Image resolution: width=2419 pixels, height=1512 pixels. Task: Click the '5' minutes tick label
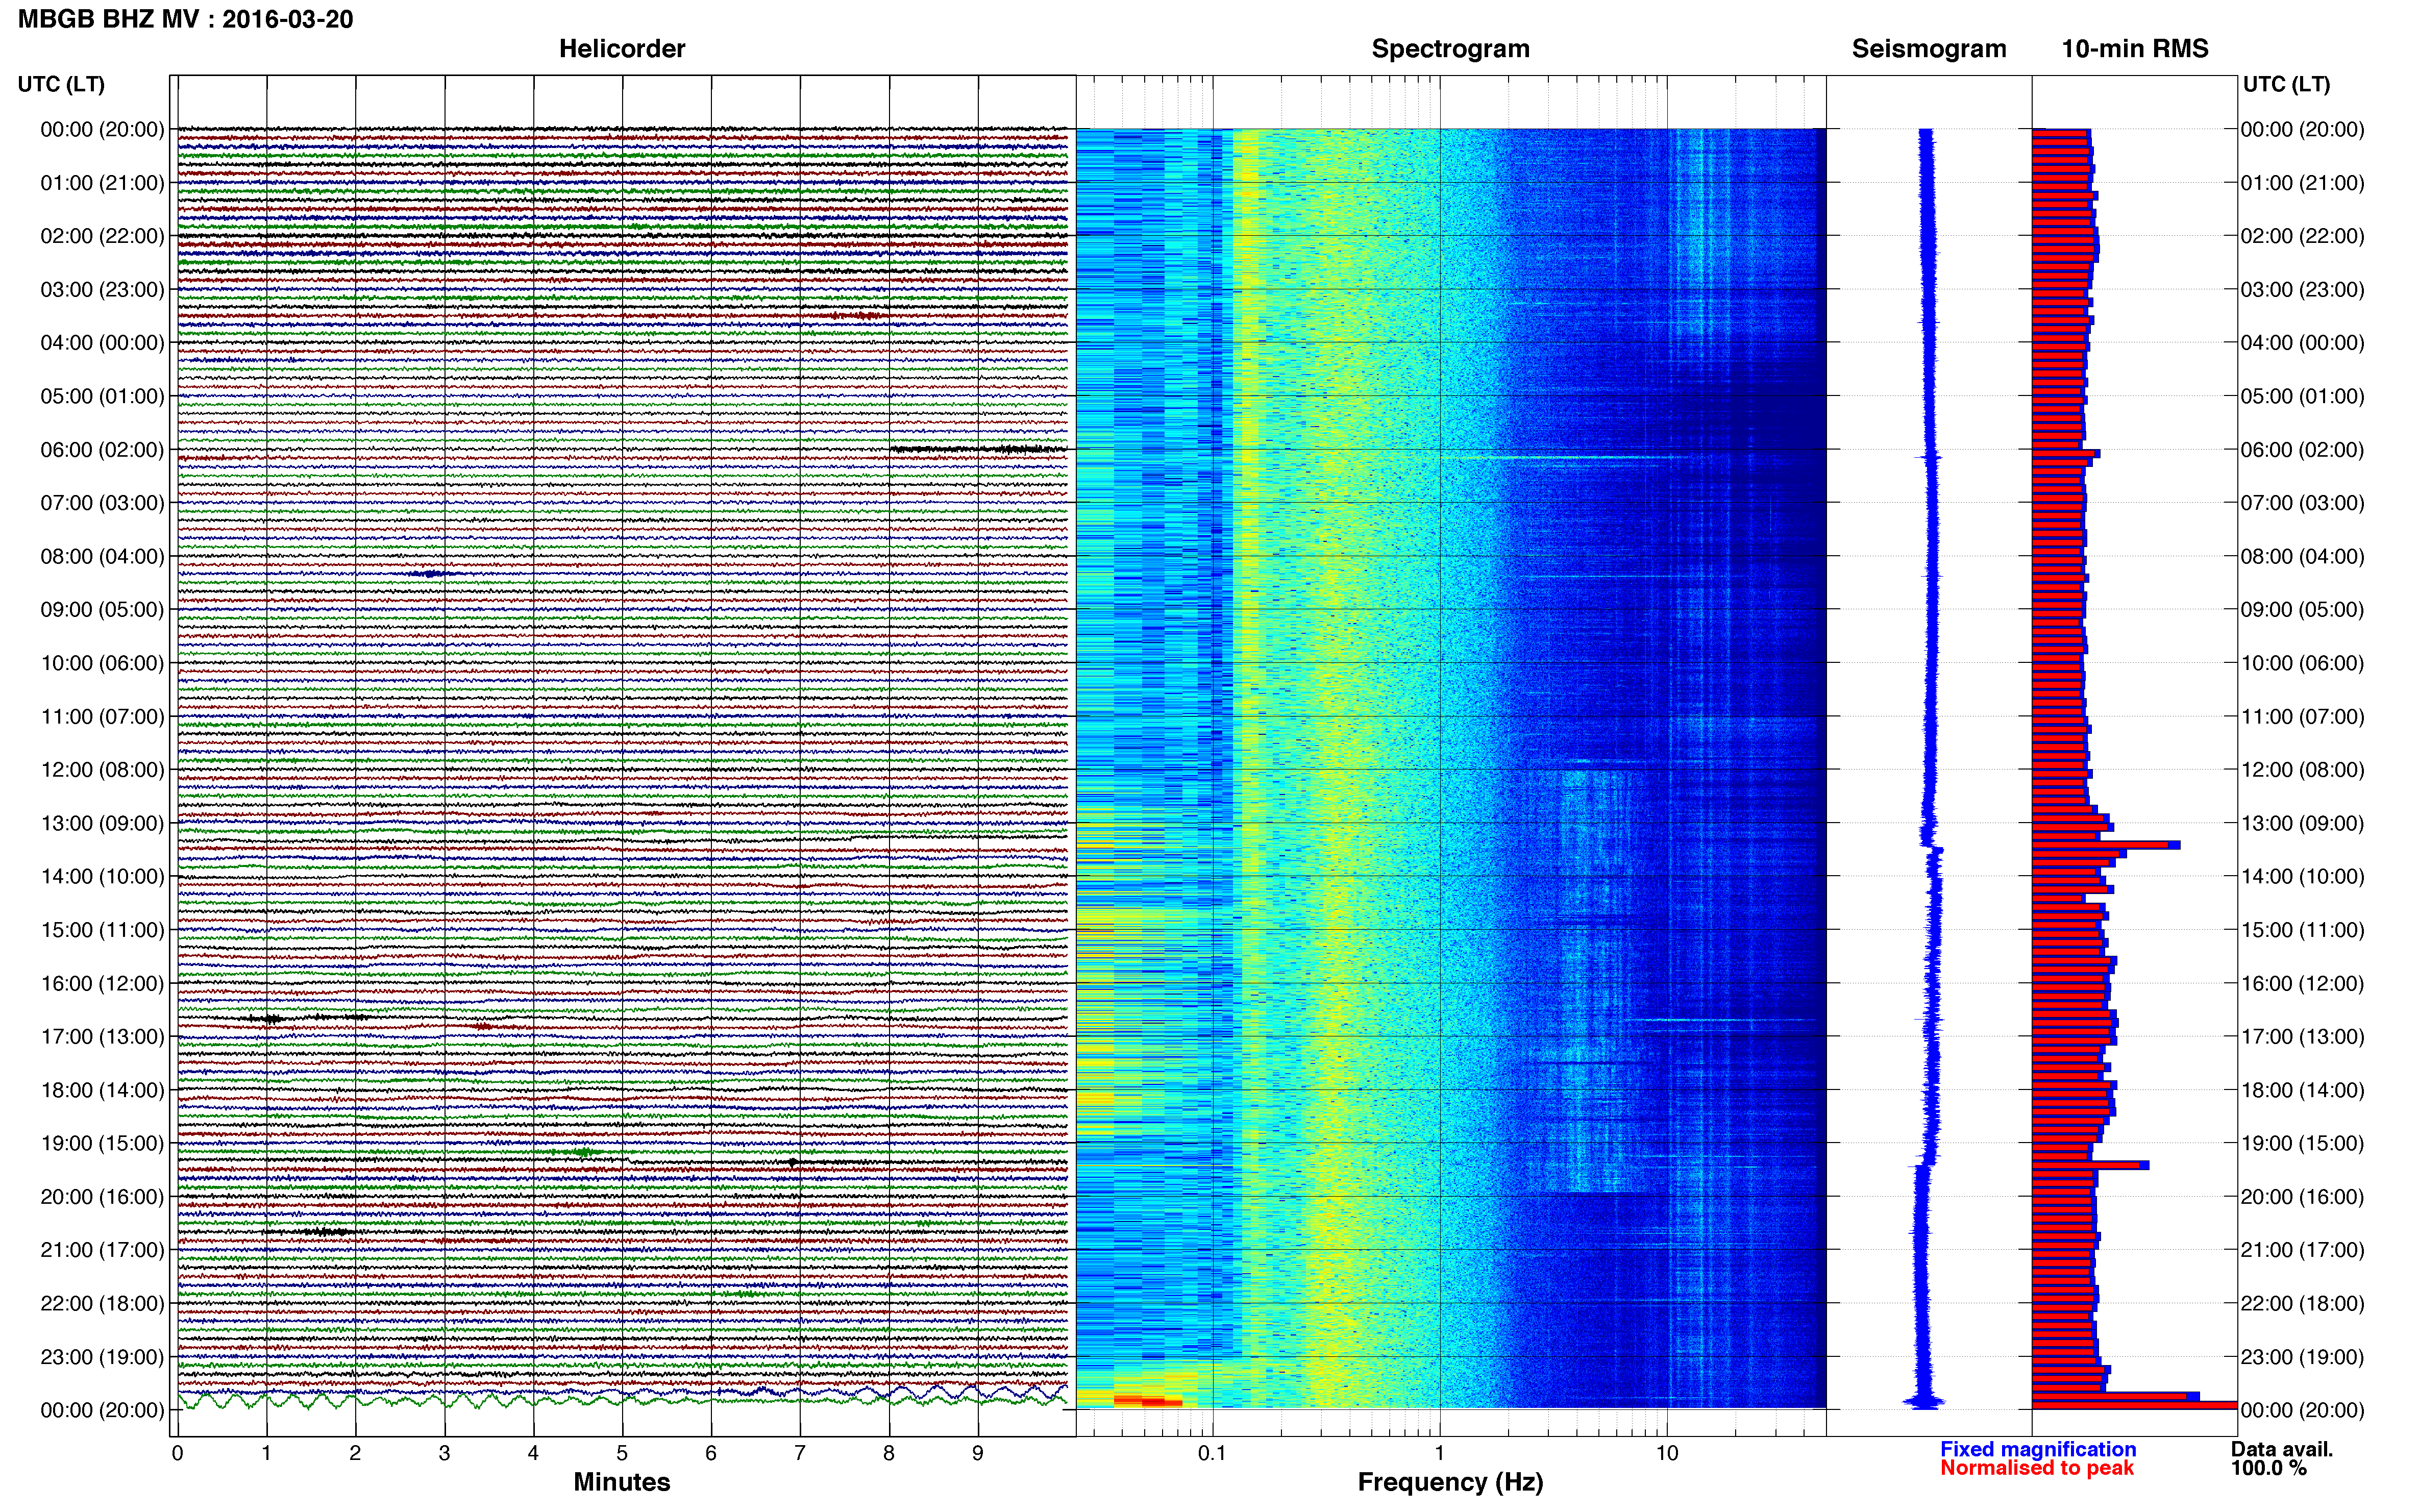pos(622,1453)
